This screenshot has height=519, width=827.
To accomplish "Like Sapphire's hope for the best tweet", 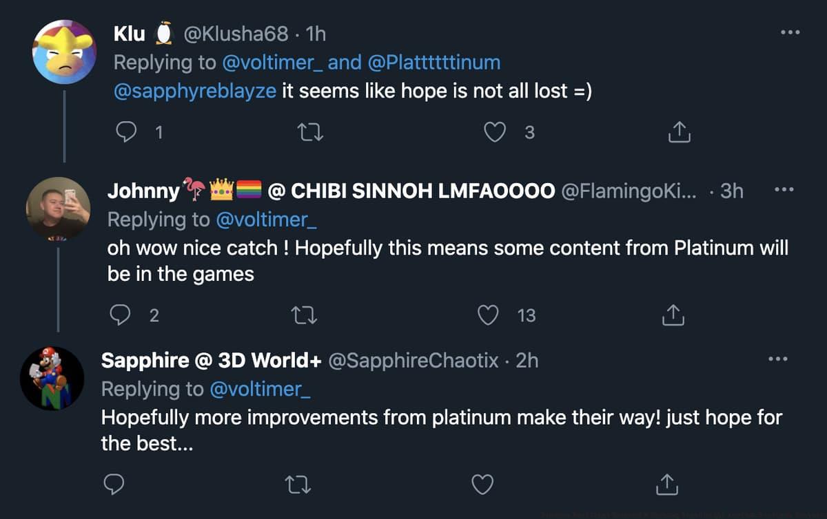I will coord(482,485).
